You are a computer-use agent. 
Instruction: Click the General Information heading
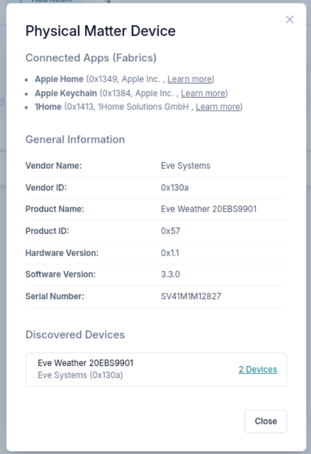click(75, 140)
